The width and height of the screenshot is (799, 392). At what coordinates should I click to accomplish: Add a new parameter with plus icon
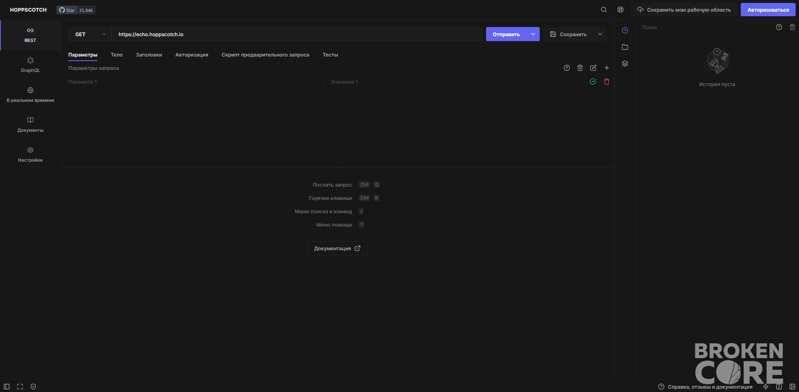coord(606,68)
